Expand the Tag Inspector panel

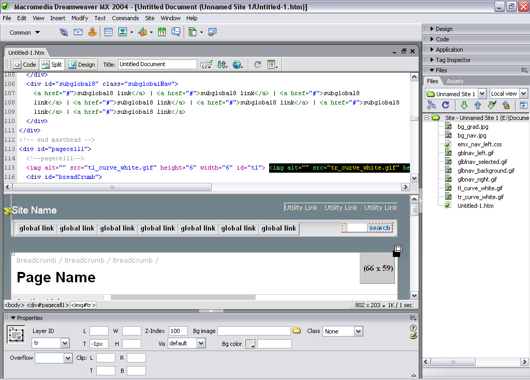pos(452,60)
